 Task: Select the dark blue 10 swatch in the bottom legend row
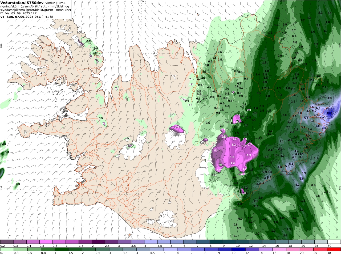pos(238,249)
